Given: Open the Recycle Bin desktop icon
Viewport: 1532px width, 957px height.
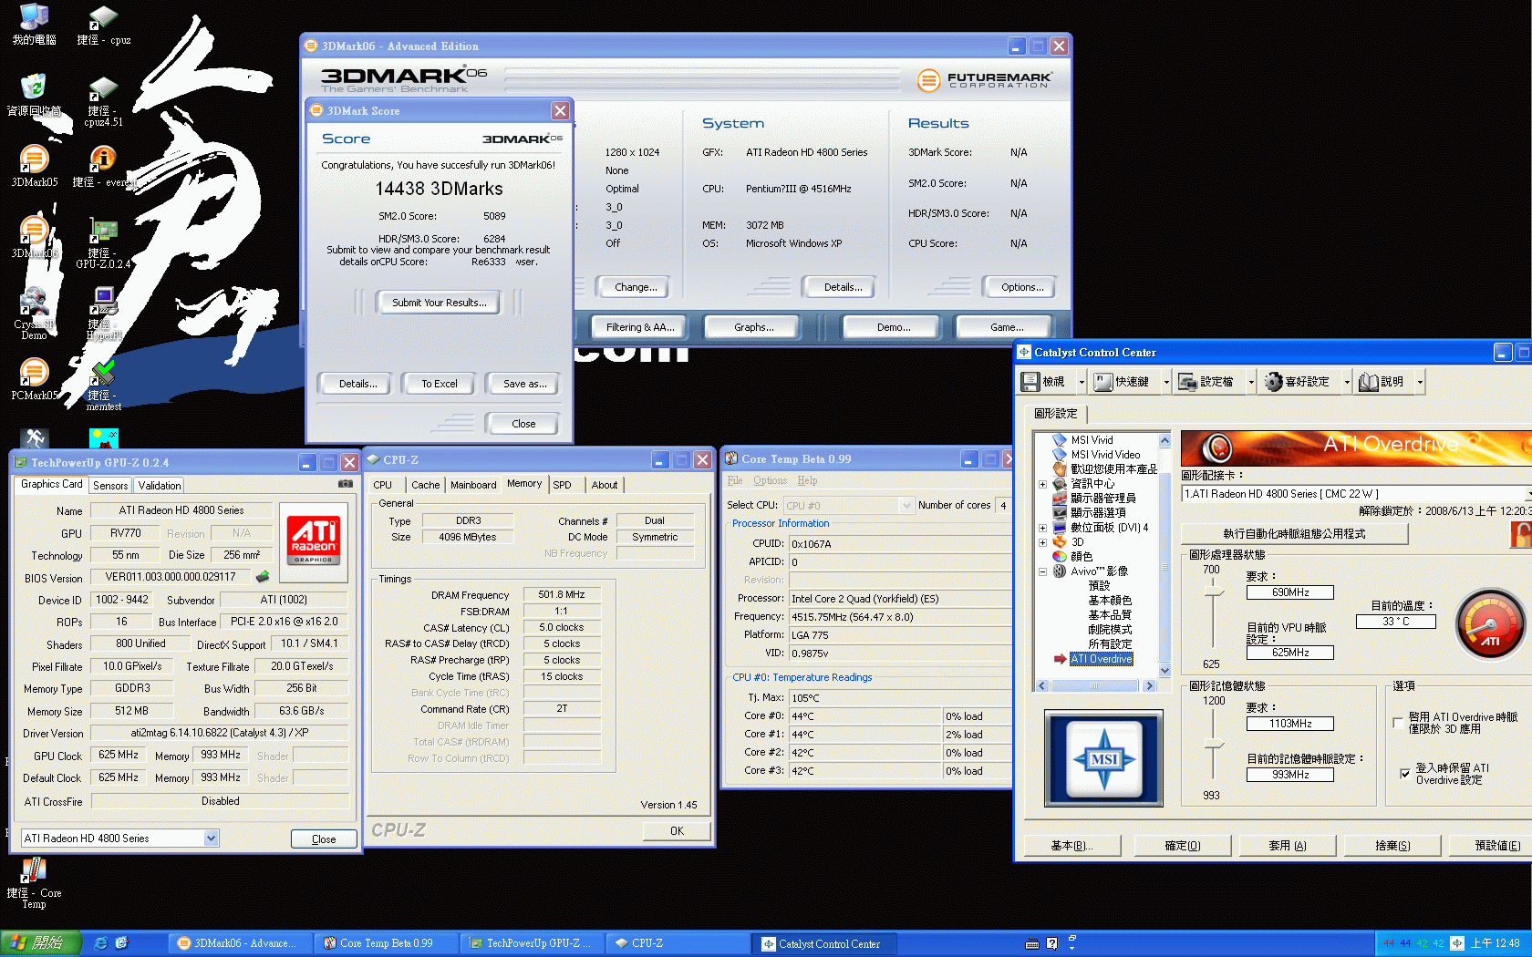Looking at the screenshot, I should pyautogui.click(x=34, y=95).
